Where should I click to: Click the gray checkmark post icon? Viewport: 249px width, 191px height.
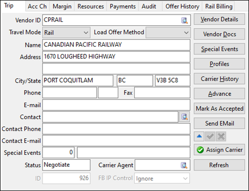[210, 137]
